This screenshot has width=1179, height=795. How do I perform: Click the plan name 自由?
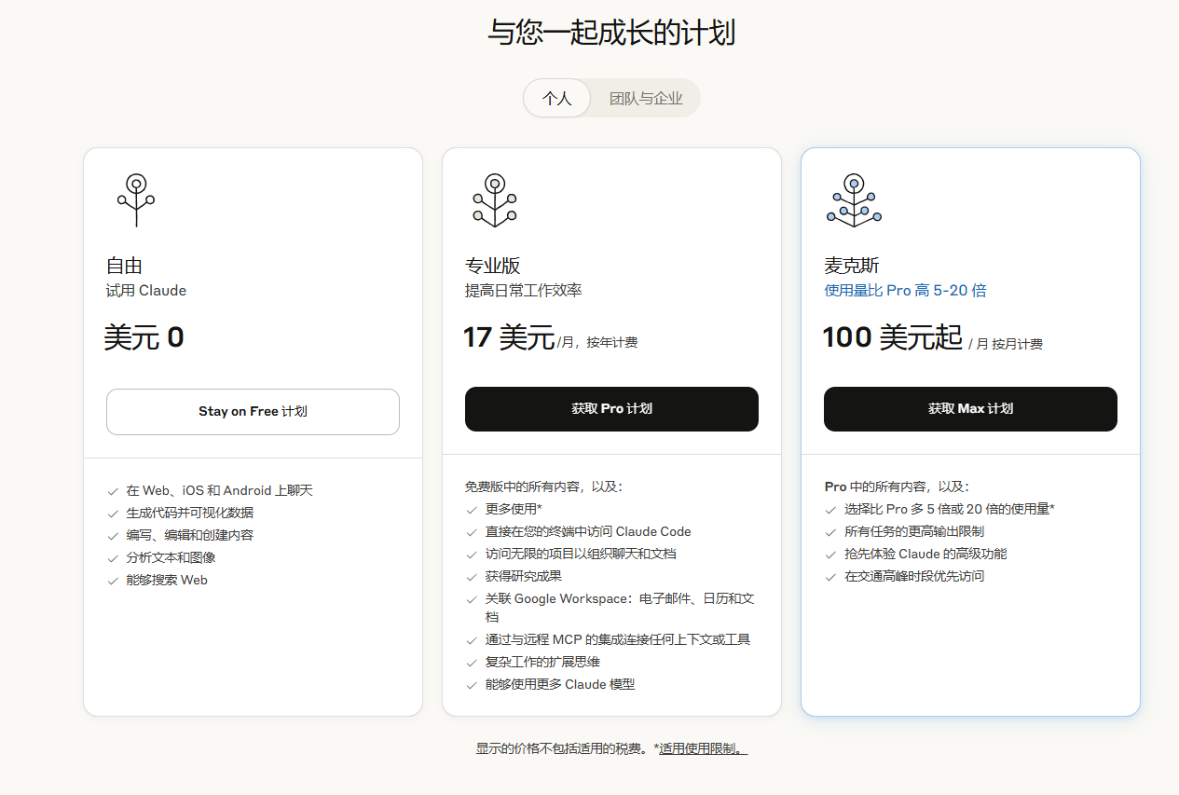(124, 267)
